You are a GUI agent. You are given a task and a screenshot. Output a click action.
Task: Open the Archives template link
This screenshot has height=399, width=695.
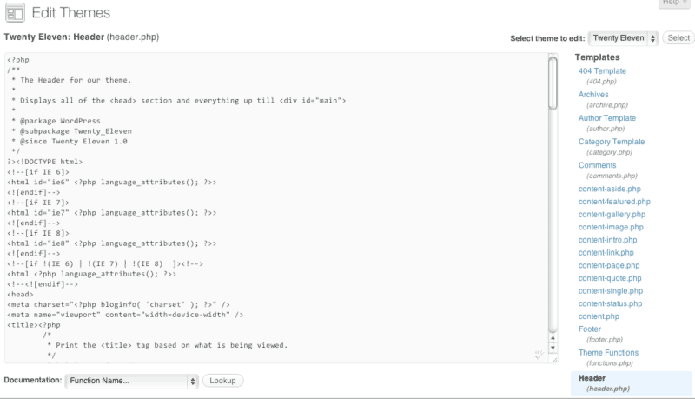(x=593, y=95)
